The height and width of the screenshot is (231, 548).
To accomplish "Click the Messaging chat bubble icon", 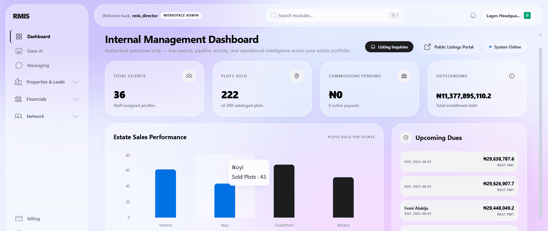I will (19, 65).
